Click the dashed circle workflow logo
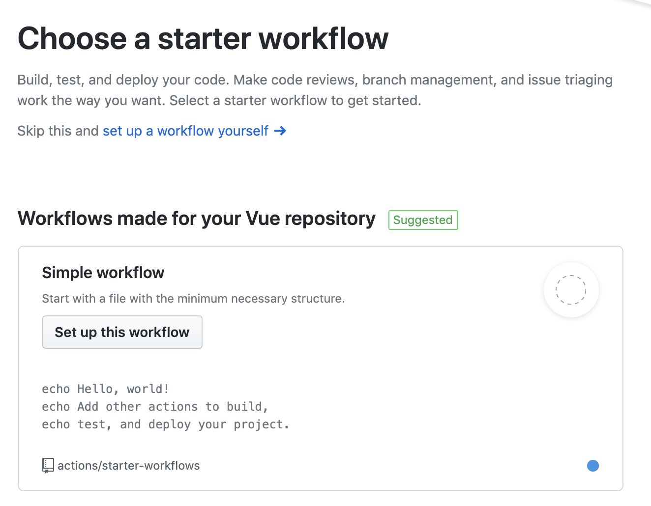The height and width of the screenshot is (506, 651). click(571, 290)
